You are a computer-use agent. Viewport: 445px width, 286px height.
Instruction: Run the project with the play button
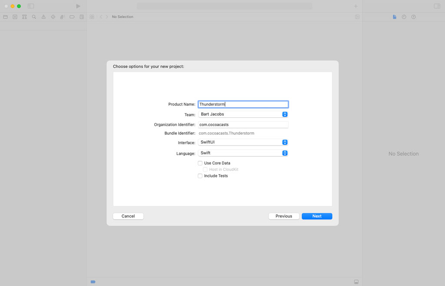coord(78,6)
